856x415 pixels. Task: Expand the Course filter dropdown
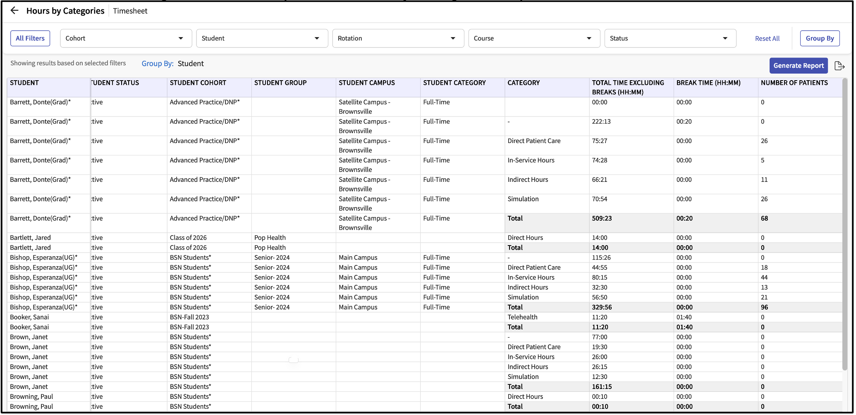click(534, 38)
